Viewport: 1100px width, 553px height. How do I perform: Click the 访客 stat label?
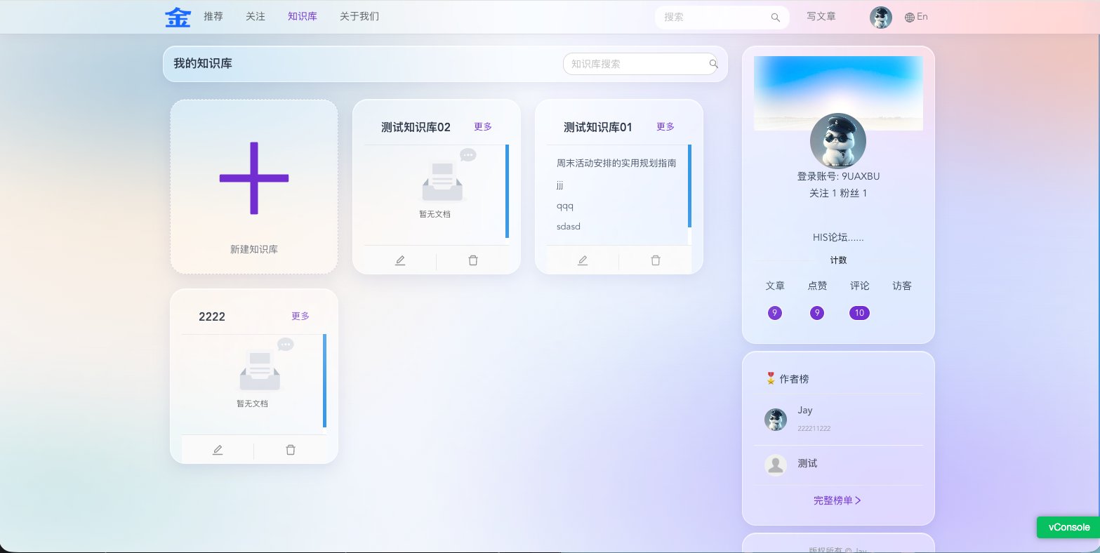[902, 286]
